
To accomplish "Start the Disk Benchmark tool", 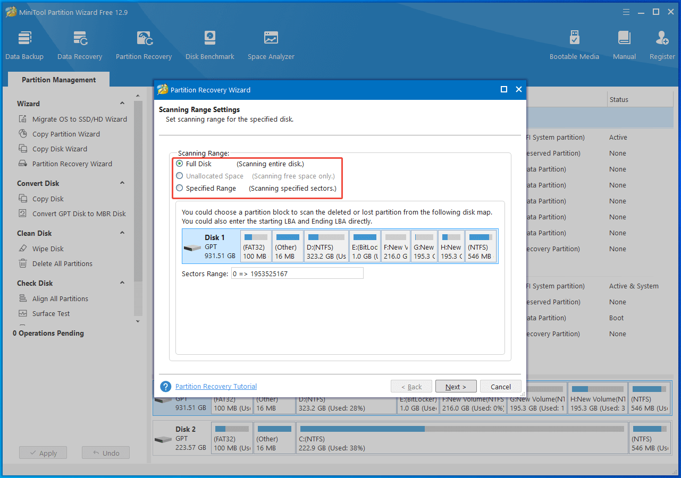I will coord(209,45).
